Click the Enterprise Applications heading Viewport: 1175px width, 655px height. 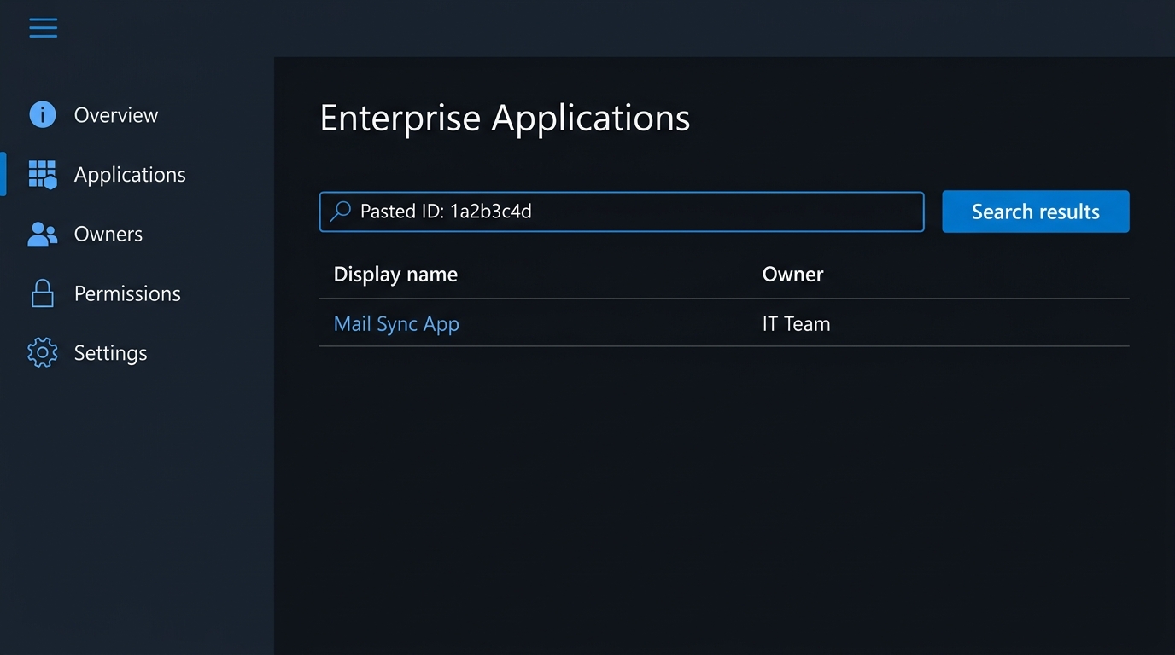pyautogui.click(x=505, y=118)
